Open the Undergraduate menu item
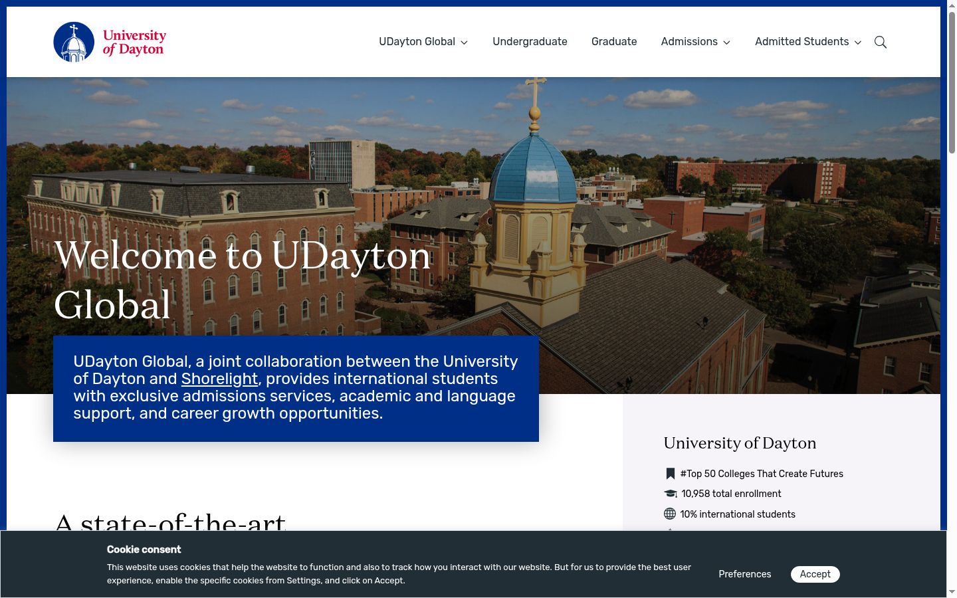Image resolution: width=957 pixels, height=598 pixels. tap(530, 42)
